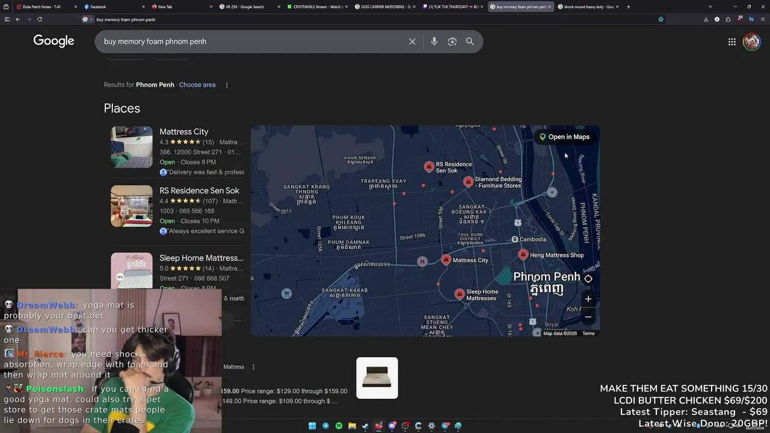Open Telegram from the taskbar
The height and width of the screenshot is (433, 770).
click(x=325, y=426)
